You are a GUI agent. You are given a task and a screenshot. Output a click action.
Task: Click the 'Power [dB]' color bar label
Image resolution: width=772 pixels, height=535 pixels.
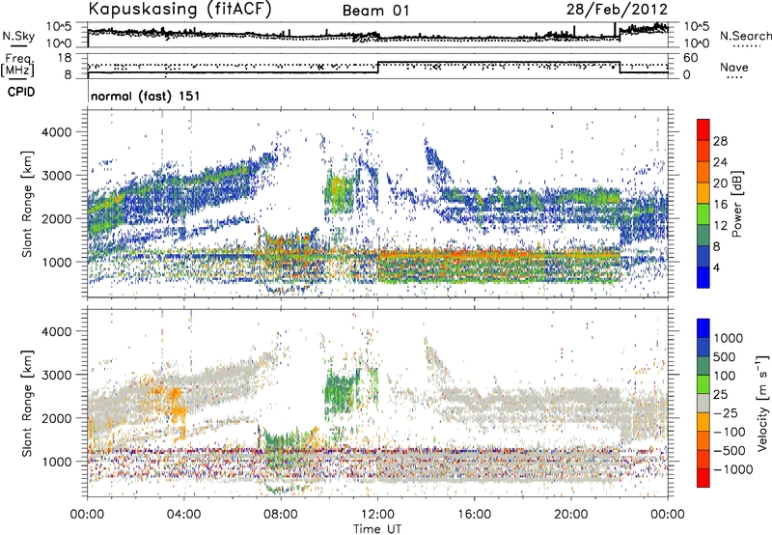[736, 204]
